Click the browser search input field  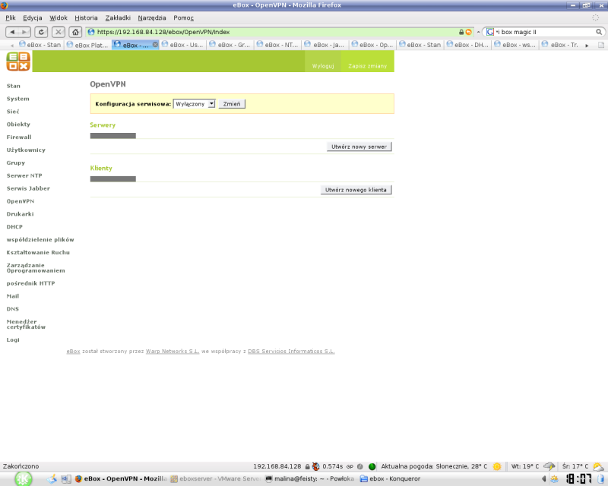coord(544,32)
